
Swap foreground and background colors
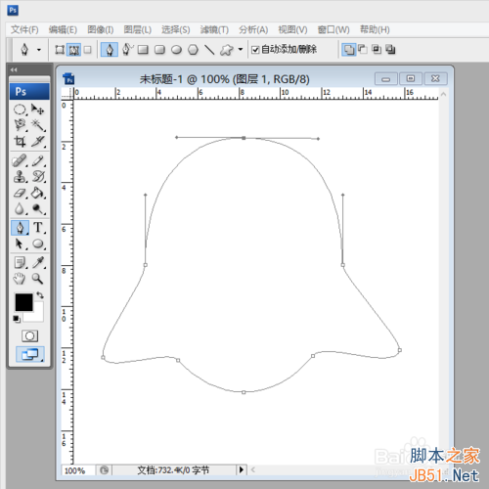(40, 295)
